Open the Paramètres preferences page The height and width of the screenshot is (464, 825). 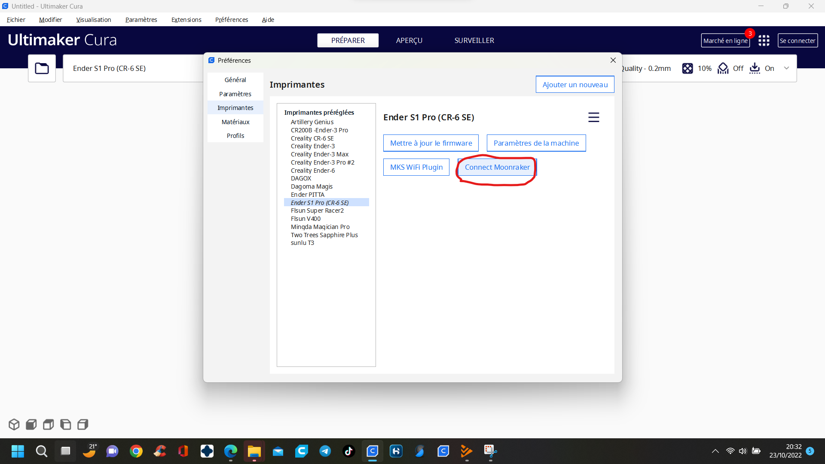(235, 94)
